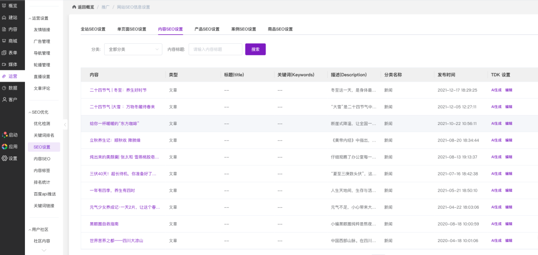Switch to the 全站SEO设置 tab
538x255 pixels.
click(93, 29)
